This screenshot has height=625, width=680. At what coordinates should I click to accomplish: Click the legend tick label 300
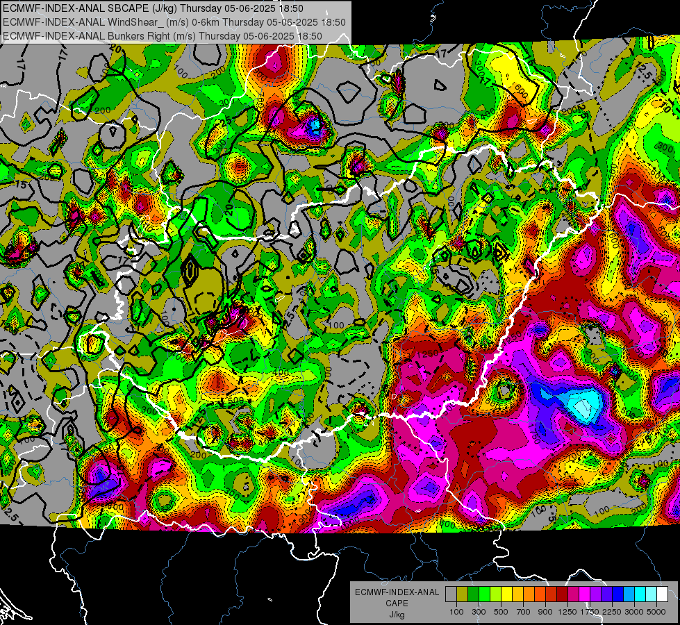(479, 612)
